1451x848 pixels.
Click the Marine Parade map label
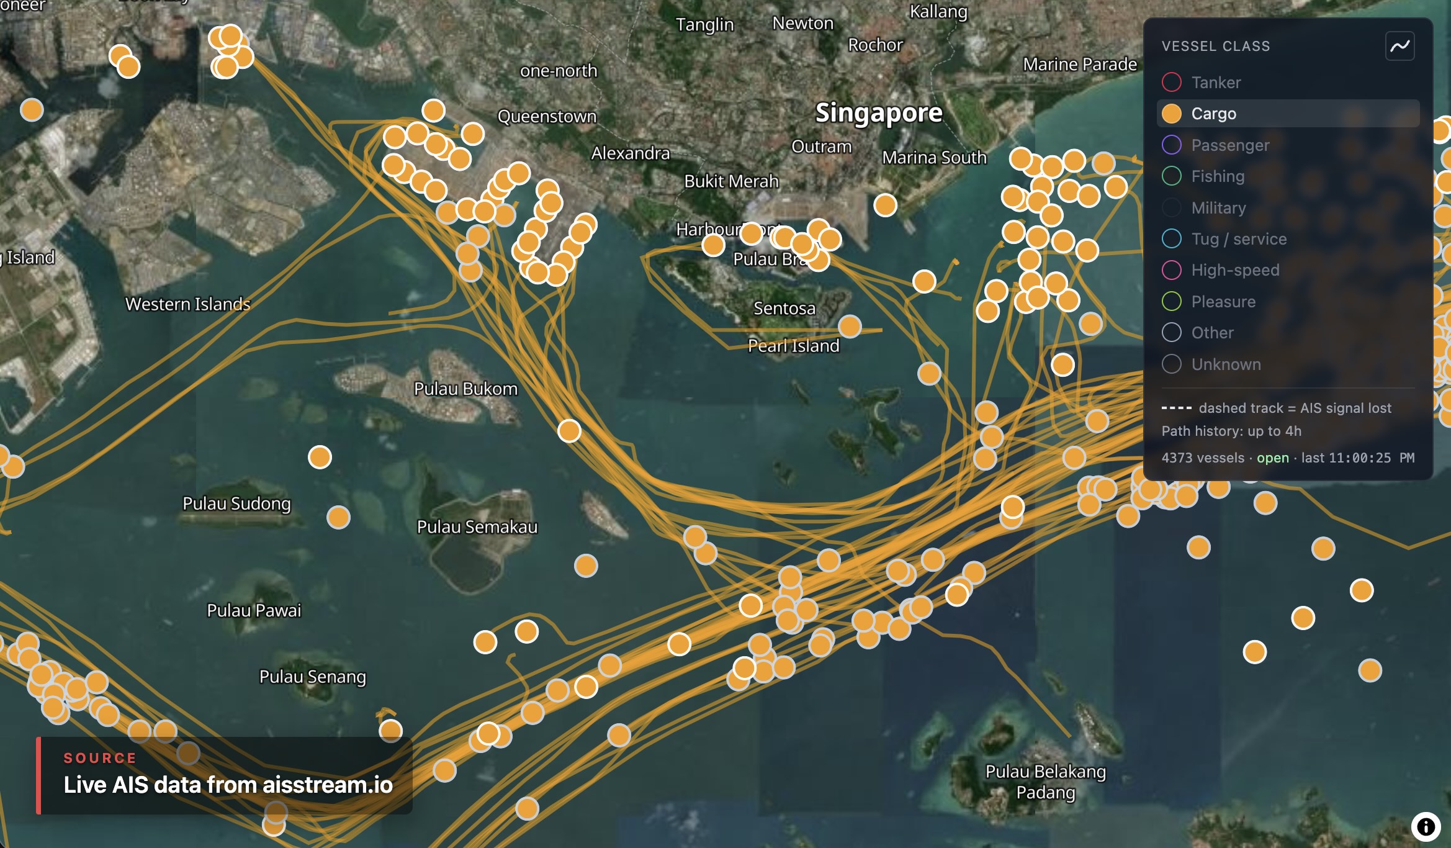coord(1080,64)
